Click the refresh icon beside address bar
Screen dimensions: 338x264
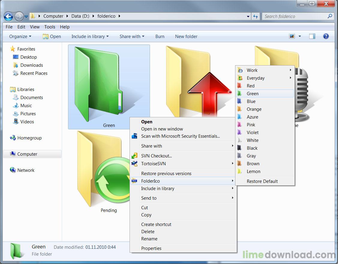pos(256,16)
